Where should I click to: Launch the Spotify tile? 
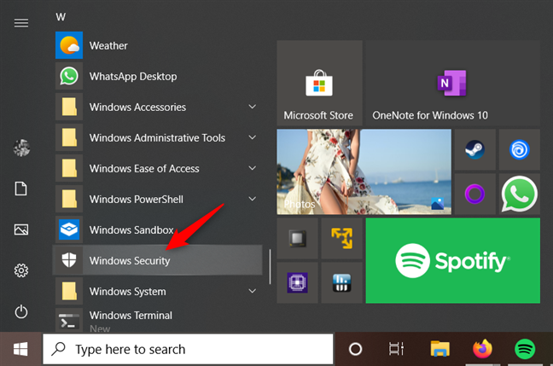coord(452,260)
